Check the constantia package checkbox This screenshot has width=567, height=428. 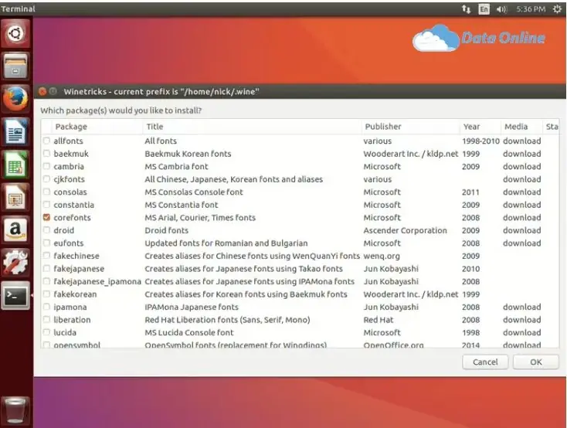click(46, 205)
